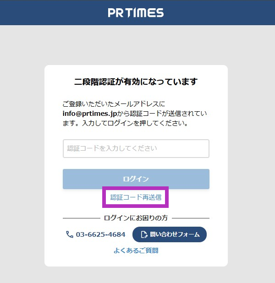Click the gray background outside the card
Viewport: 275px width, 283px height.
pyautogui.click(x=23, y=137)
